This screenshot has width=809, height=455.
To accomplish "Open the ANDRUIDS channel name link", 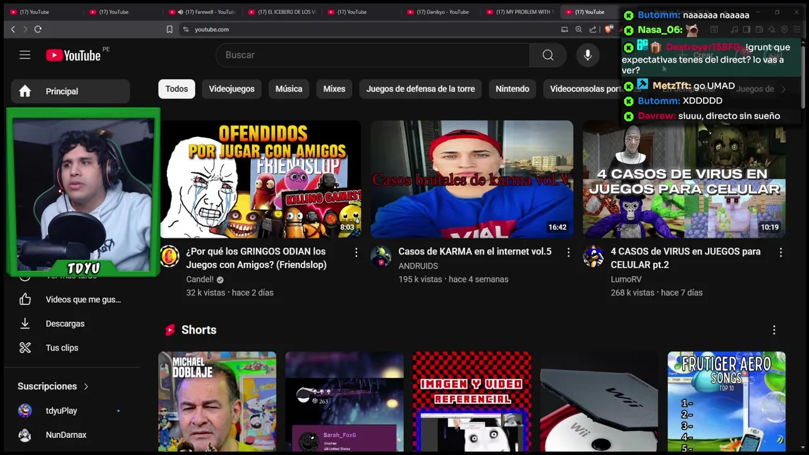I will tap(418, 266).
